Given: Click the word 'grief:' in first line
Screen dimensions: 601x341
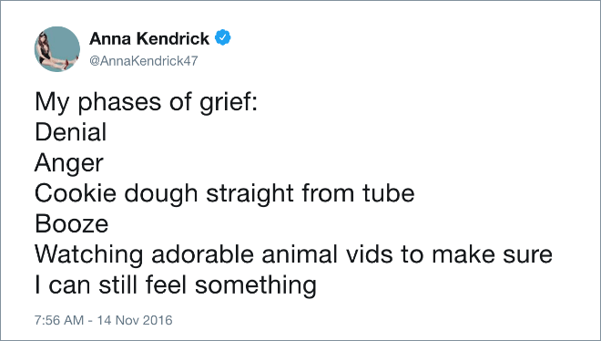Looking at the screenshot, I should (x=229, y=103).
